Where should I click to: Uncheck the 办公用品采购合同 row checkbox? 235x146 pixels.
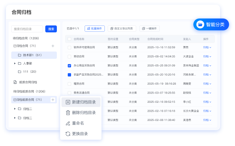coord(69,66)
